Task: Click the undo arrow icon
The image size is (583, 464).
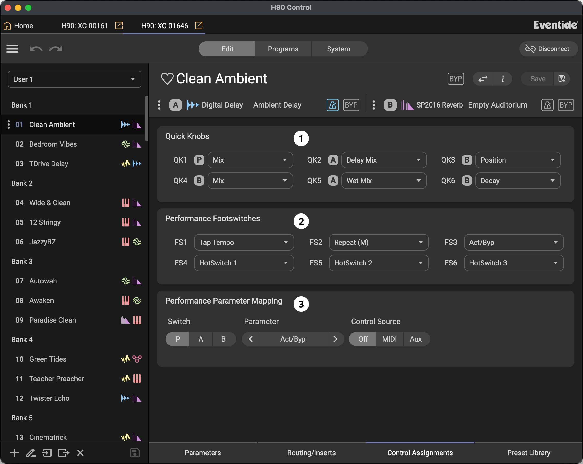Action: [36, 49]
